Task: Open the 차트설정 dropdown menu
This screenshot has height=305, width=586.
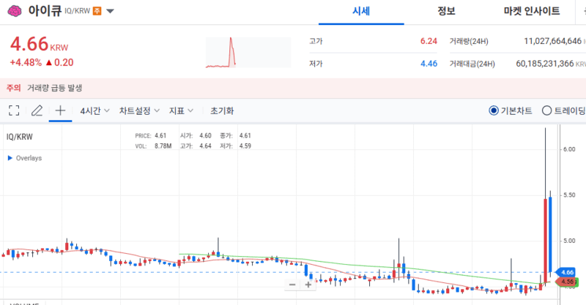Action: 139,111
